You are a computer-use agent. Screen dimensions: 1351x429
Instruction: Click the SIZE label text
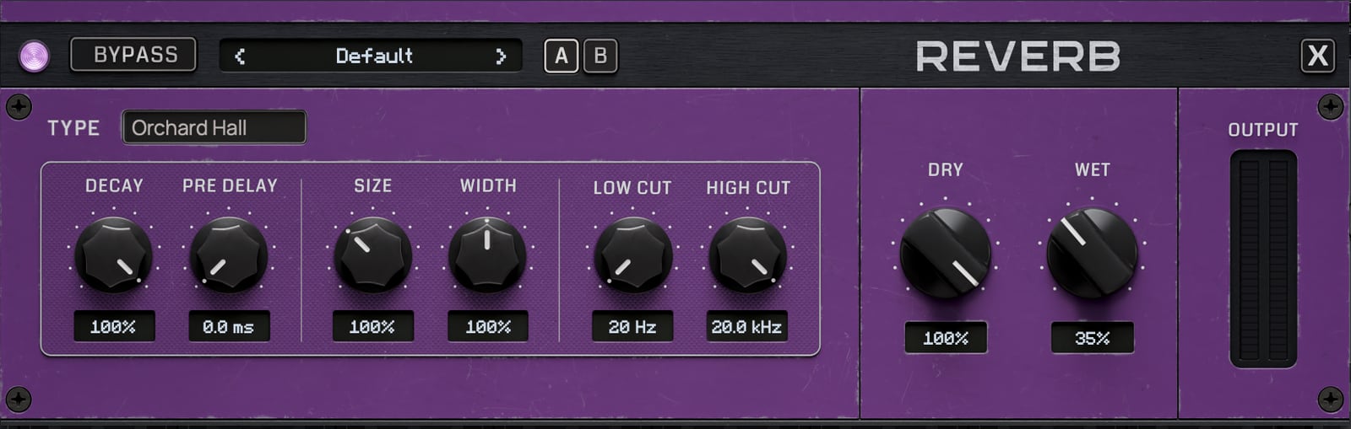tap(372, 185)
